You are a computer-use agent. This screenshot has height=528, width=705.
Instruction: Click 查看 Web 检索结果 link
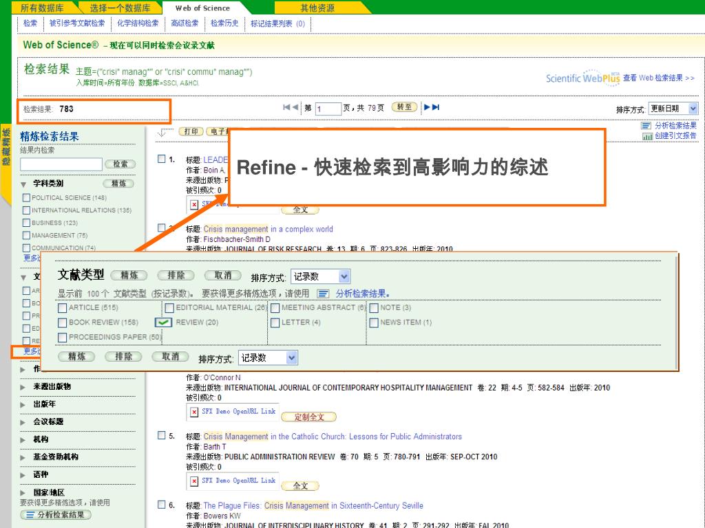tap(659, 78)
